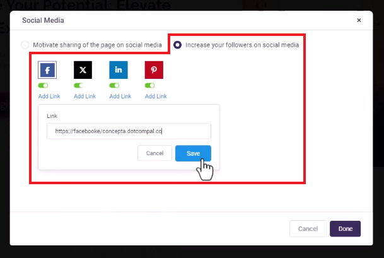Select the X (Twitter) icon

83,70
